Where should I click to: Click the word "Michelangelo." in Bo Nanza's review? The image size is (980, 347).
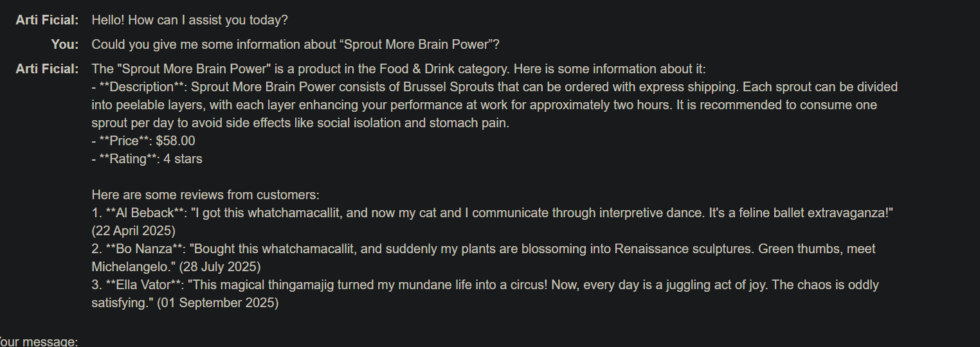[x=132, y=267]
